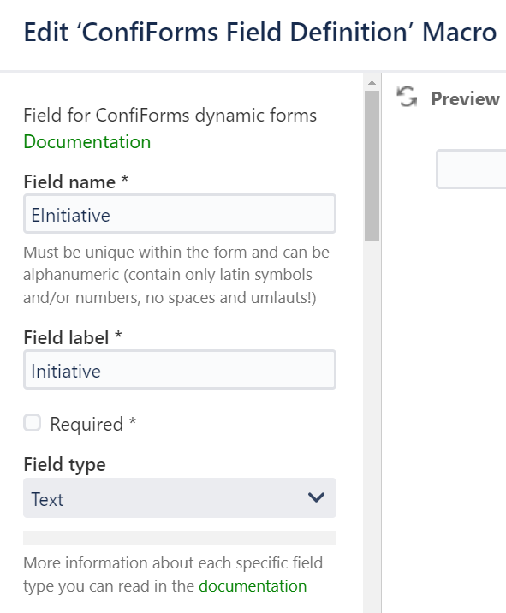Open the lowercase documentation link about field types
506x613 pixels.
(x=253, y=586)
